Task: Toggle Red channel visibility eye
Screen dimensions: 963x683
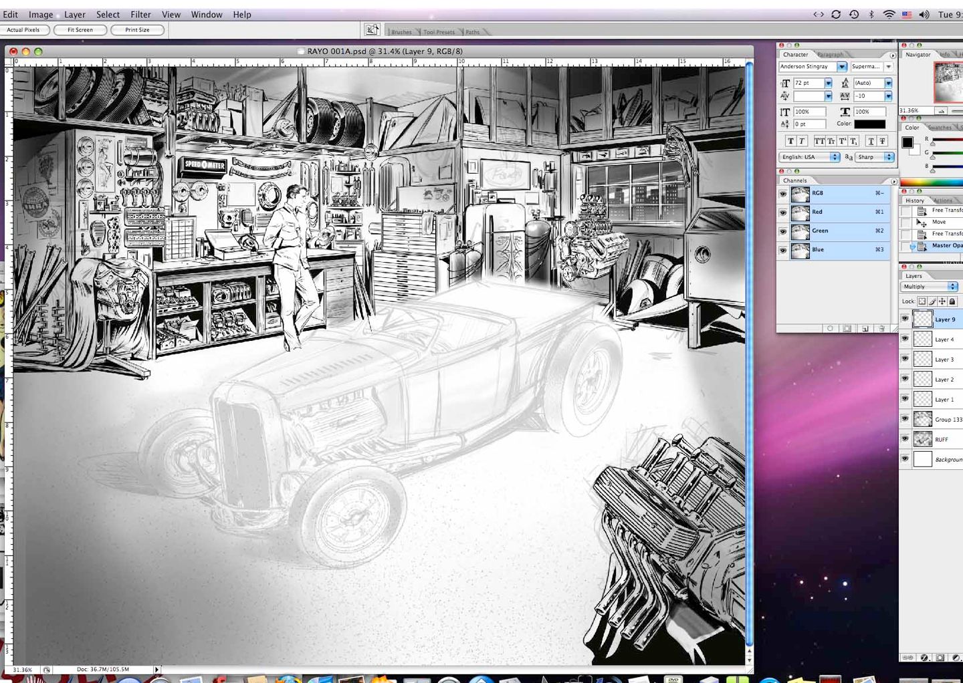Action: (783, 213)
